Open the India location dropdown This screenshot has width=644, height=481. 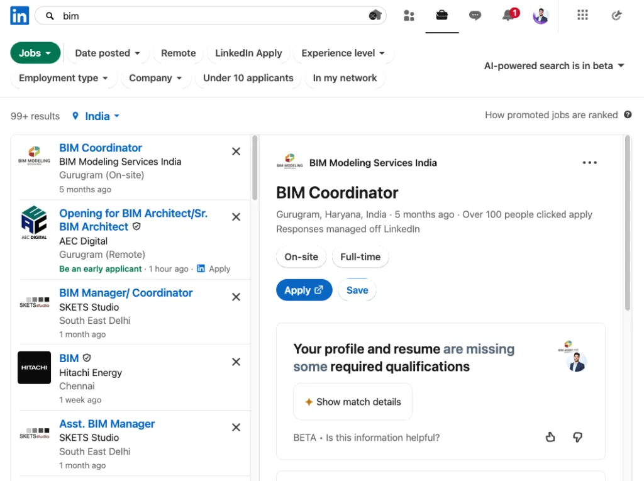tap(103, 116)
